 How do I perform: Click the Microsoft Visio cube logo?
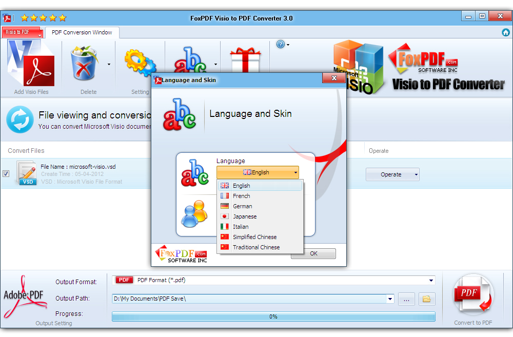point(358,67)
